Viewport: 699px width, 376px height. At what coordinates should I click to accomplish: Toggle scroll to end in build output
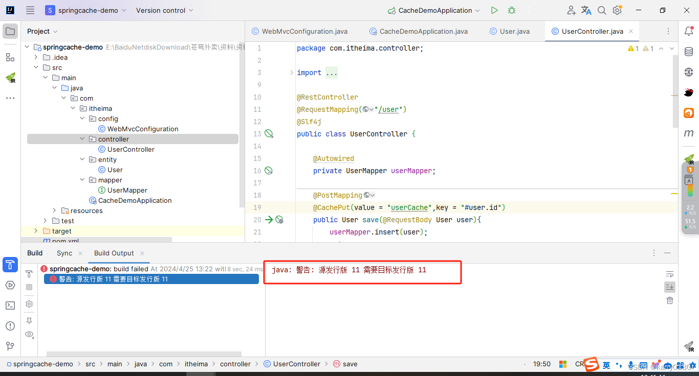click(x=670, y=287)
